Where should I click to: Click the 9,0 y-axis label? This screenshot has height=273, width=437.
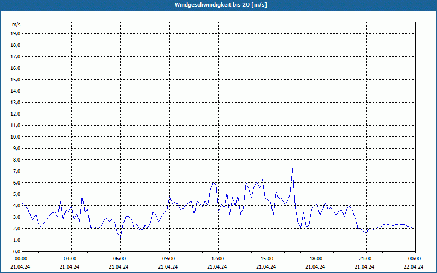(16, 148)
